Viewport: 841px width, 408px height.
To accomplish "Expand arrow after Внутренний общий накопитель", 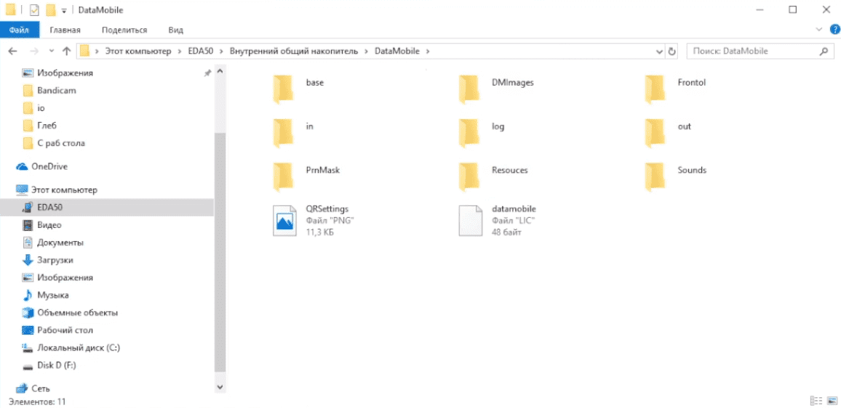I will 365,52.
